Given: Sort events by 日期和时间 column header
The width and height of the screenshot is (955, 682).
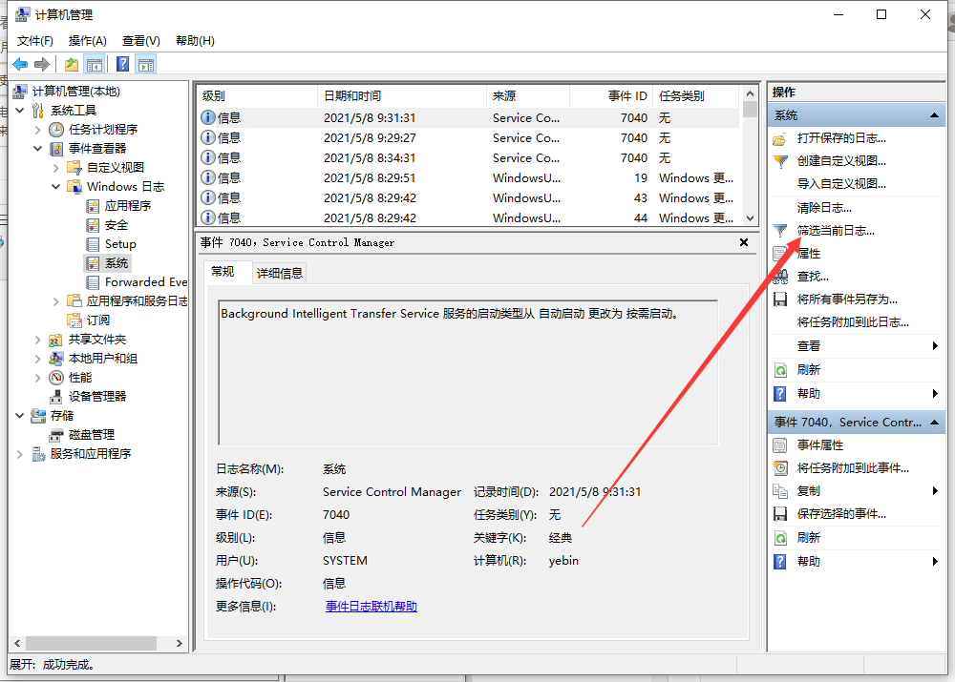Looking at the screenshot, I should 351,95.
